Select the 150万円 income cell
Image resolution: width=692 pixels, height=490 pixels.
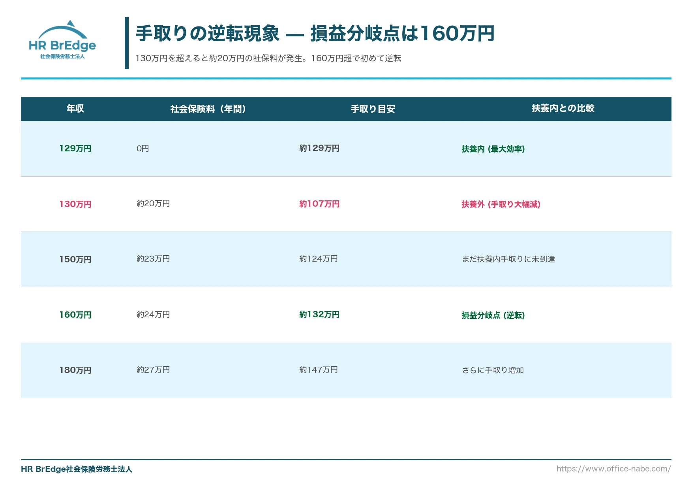[x=75, y=260]
